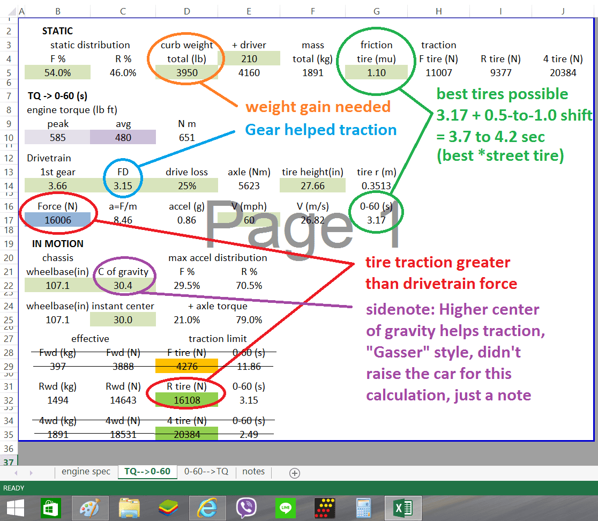Select column J header
The image size is (598, 521).
[x=563, y=11]
